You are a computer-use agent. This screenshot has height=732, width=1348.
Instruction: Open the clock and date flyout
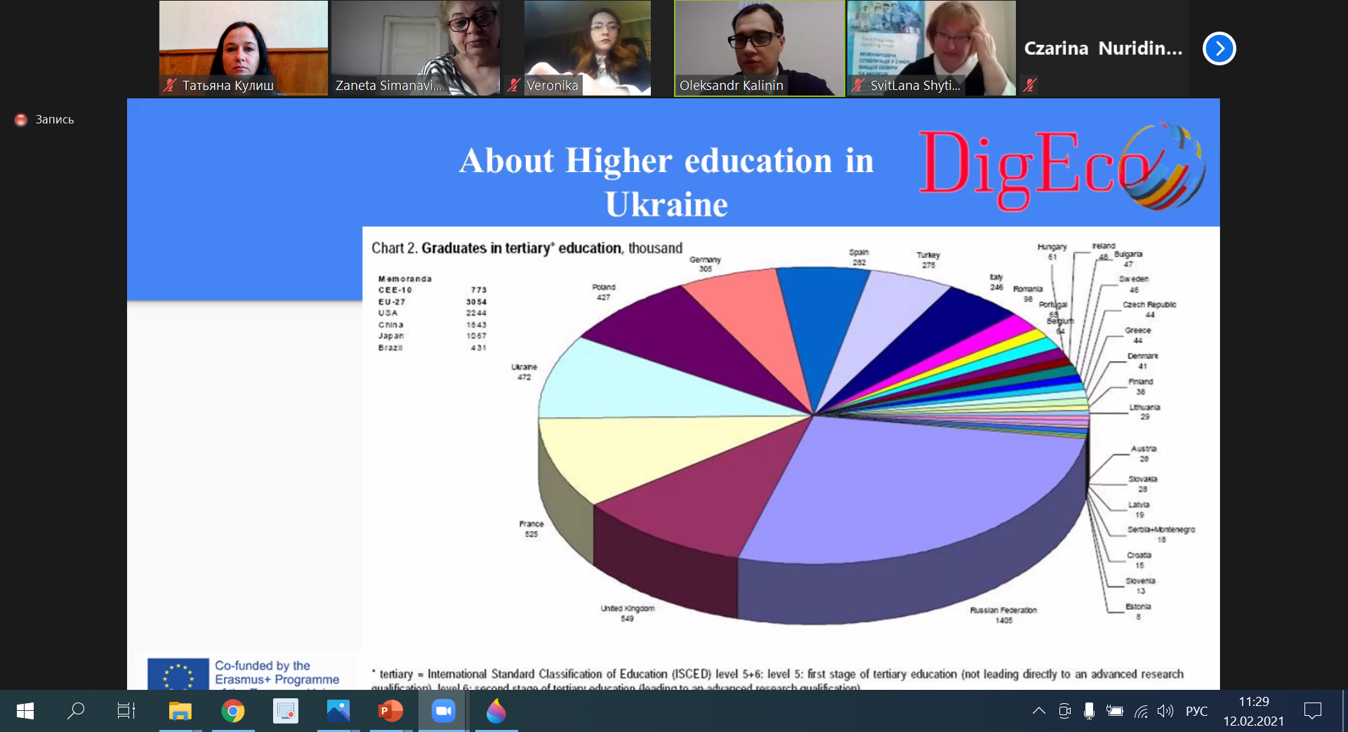(x=1253, y=711)
